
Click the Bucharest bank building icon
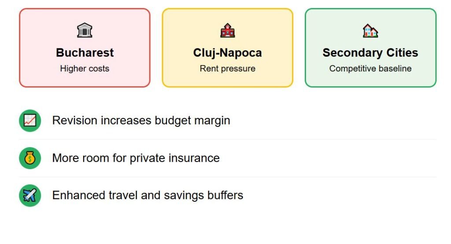pos(85,31)
